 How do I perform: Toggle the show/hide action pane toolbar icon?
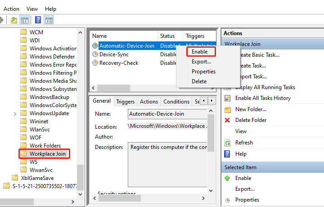click(49, 20)
